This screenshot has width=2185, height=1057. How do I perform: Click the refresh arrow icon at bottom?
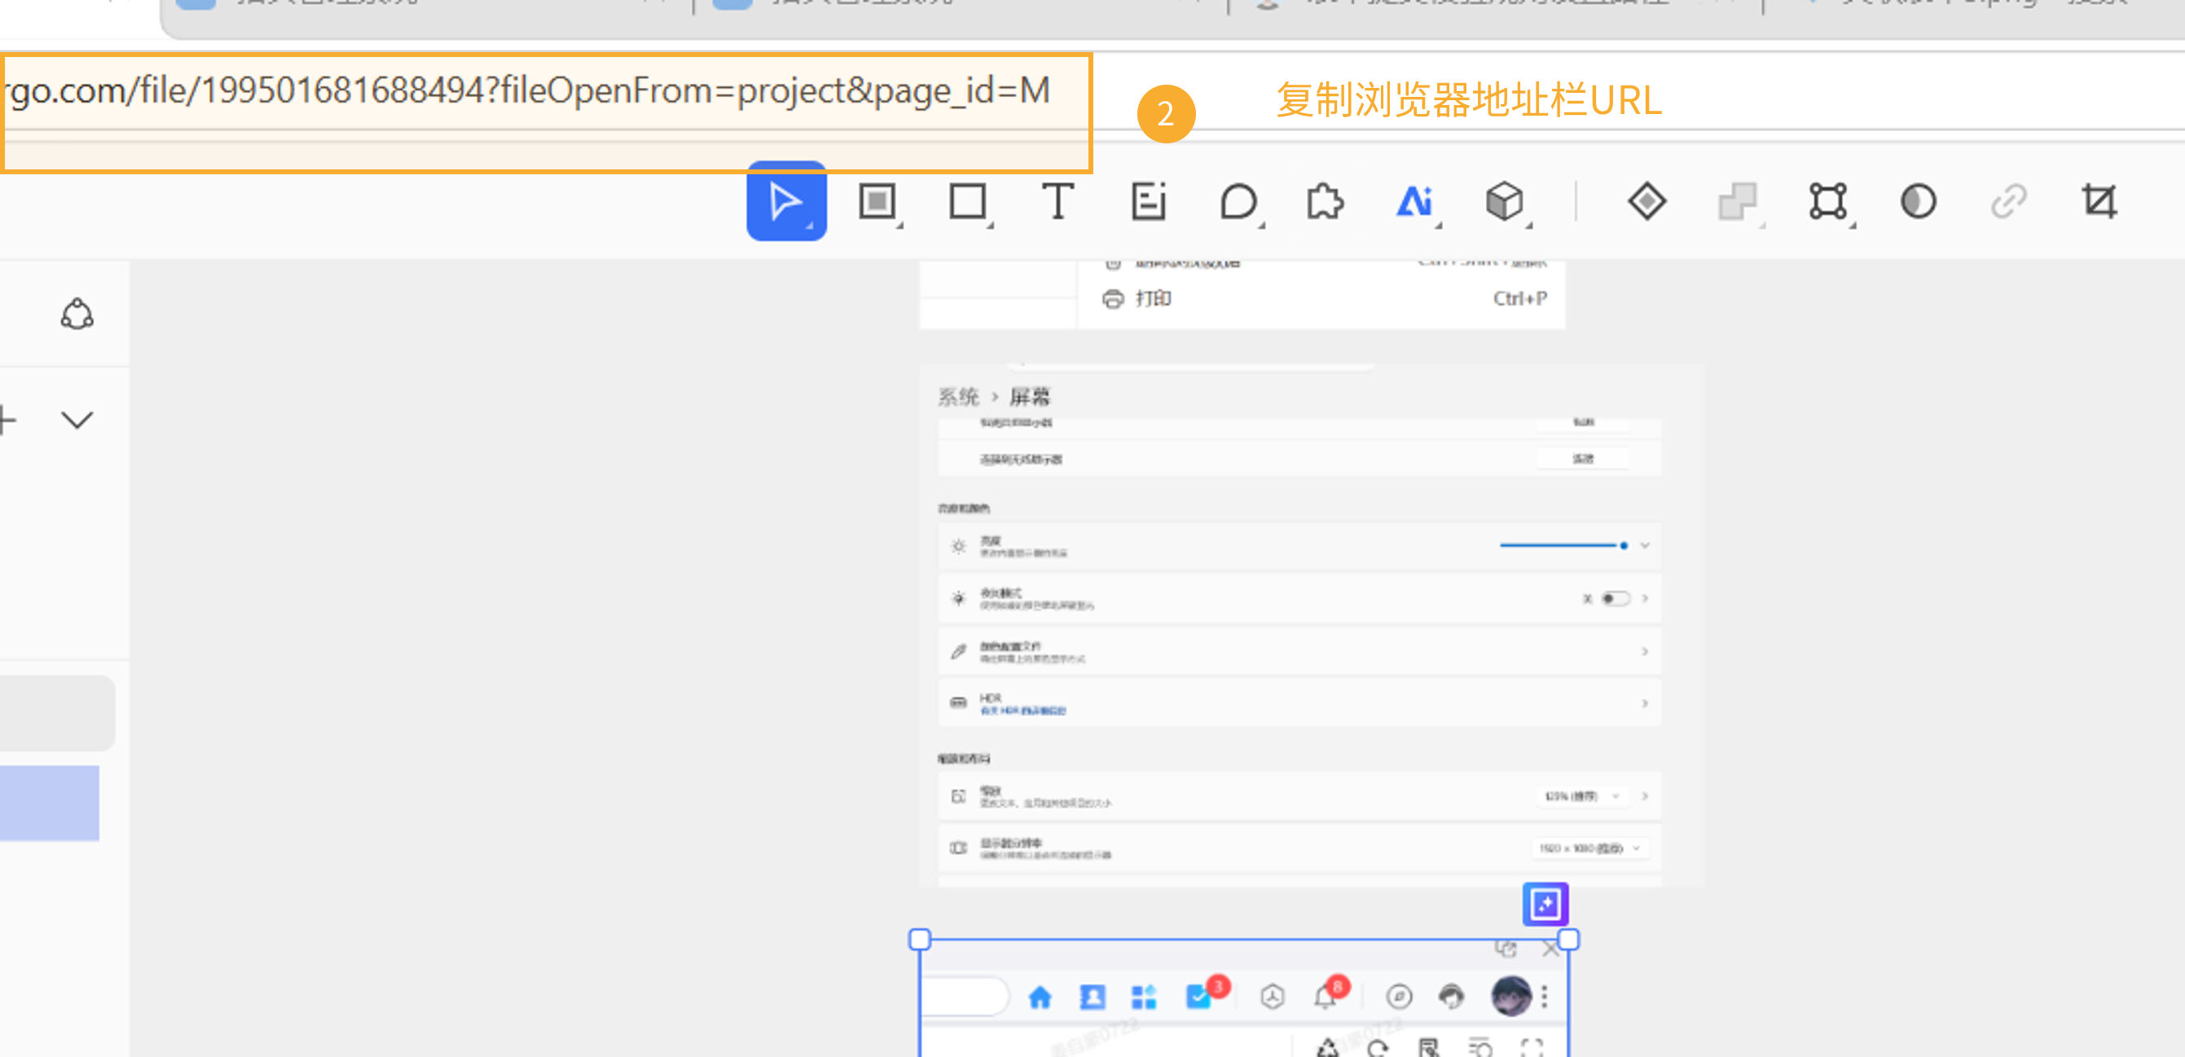(x=1378, y=1049)
